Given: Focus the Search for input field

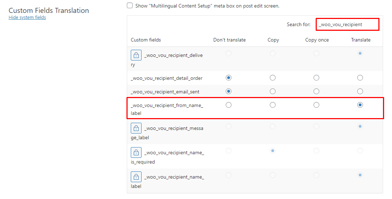Looking at the screenshot, I should [347, 25].
